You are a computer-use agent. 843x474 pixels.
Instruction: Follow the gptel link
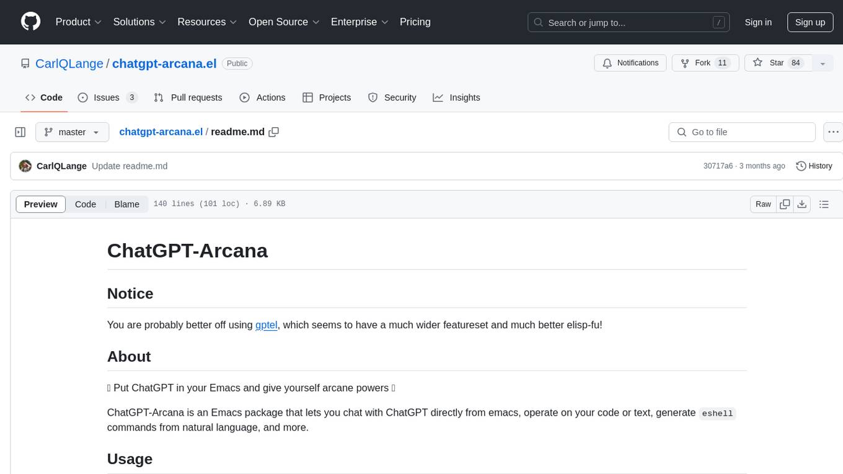pos(267,324)
